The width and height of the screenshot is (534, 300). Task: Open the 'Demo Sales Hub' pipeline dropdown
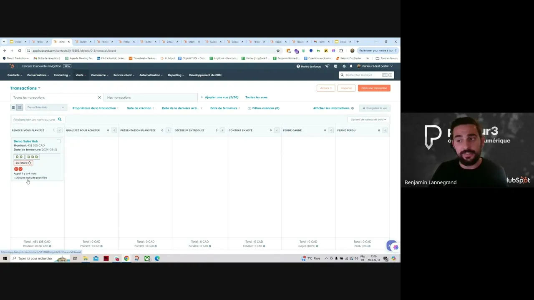coord(46,107)
